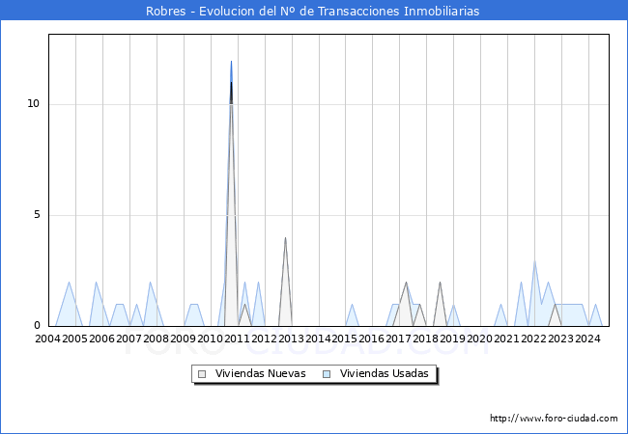Open the foro-ciudad.com URL link
The image size is (628, 434).
(x=554, y=418)
